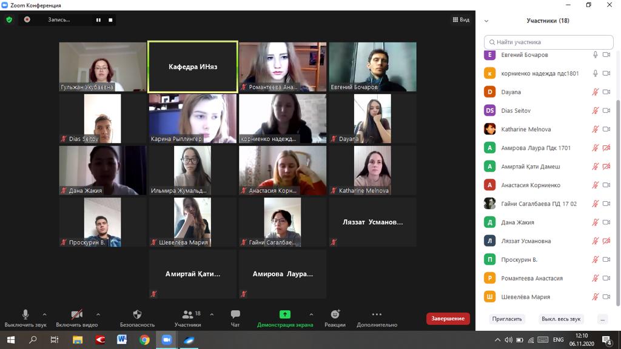Expand the audio options arrow next to microphone
This screenshot has height=349, width=621.
tap(44, 314)
